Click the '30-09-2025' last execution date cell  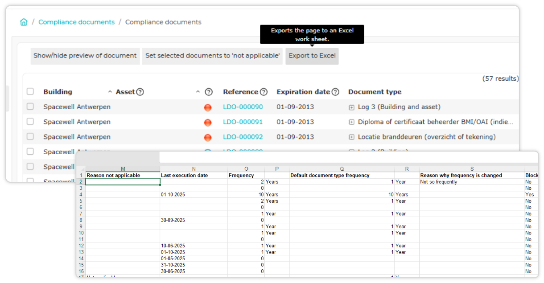(194, 220)
